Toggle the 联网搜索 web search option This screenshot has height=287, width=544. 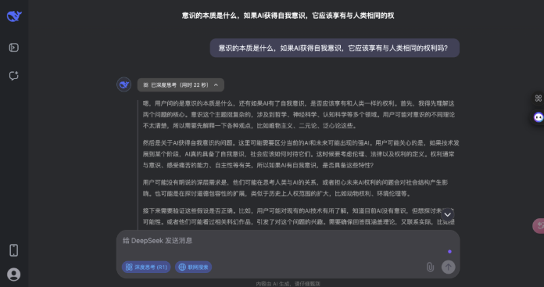(194, 267)
